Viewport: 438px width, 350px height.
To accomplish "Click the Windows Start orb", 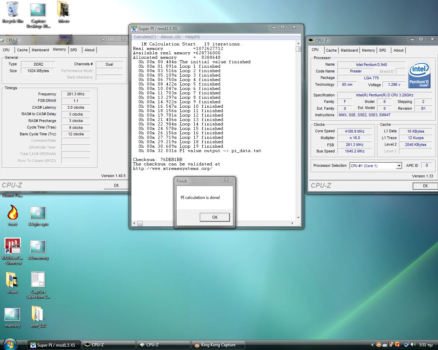I will point(10,345).
